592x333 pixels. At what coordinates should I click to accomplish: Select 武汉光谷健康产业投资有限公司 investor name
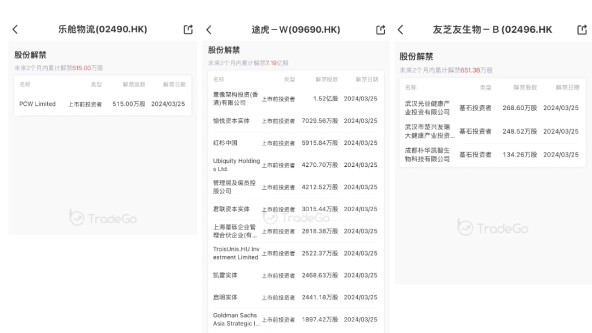pos(428,108)
